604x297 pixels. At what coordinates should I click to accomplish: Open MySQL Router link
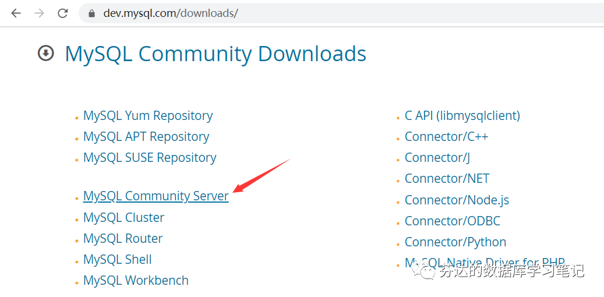tap(123, 238)
